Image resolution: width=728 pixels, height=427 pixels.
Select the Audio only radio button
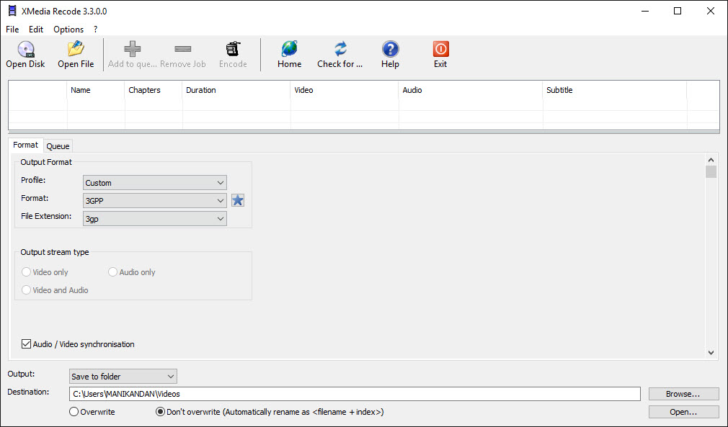point(113,272)
